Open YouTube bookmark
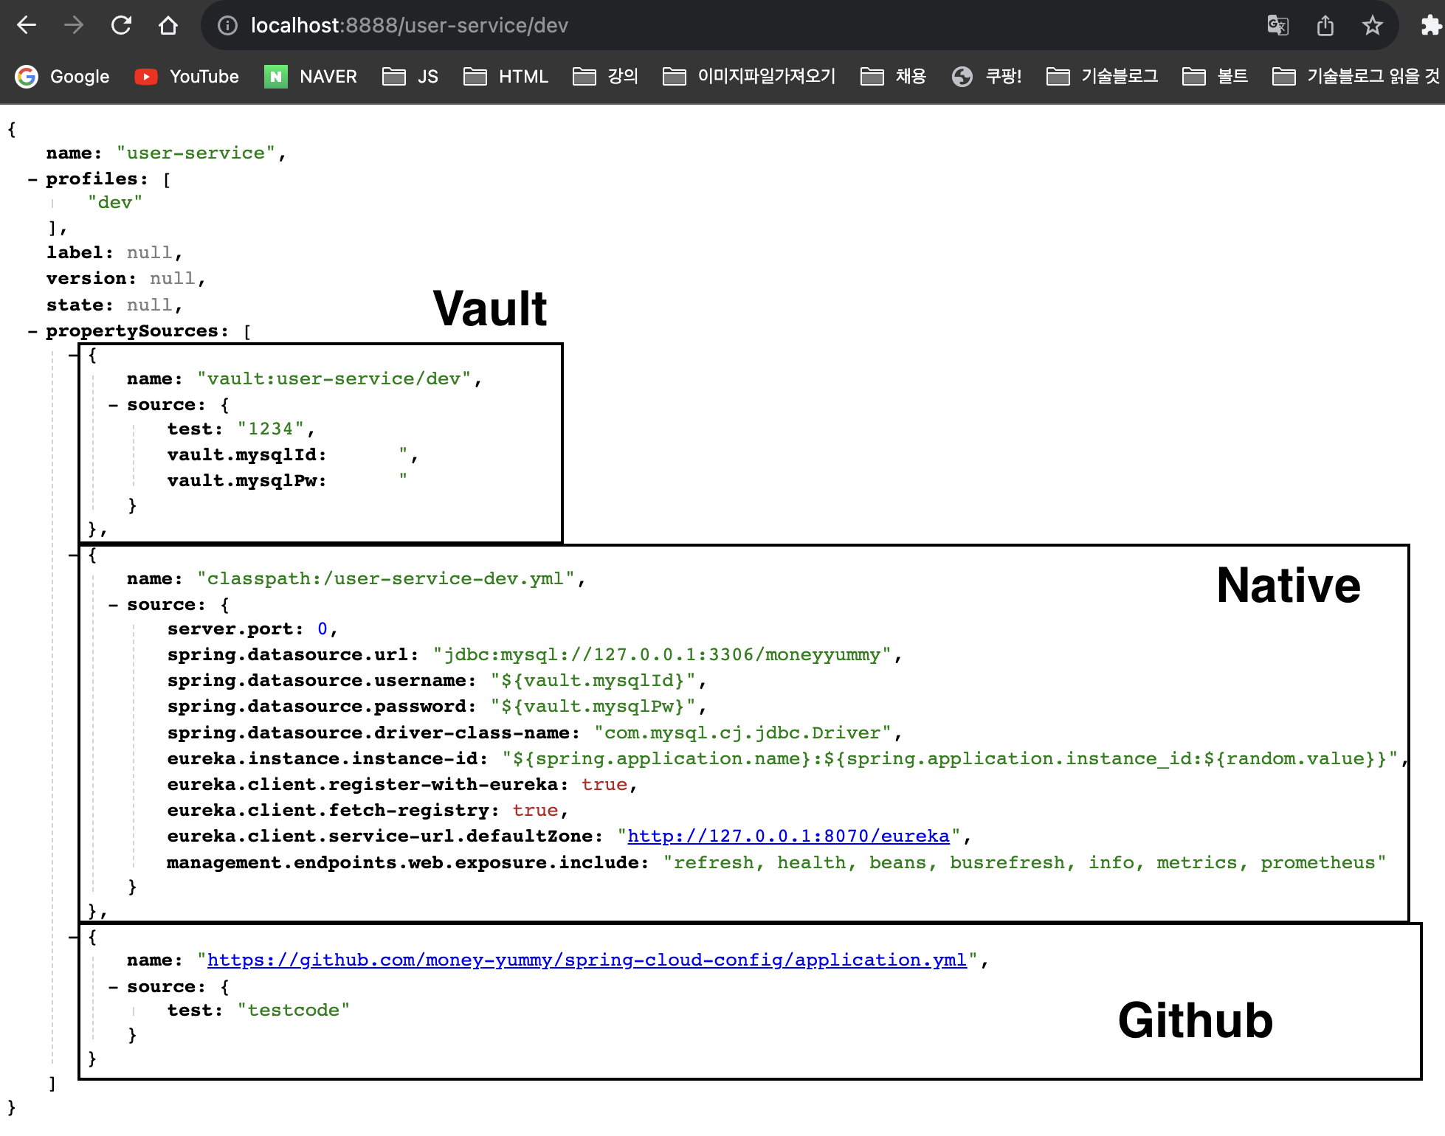Viewport: 1445px width, 1136px height. (x=187, y=77)
